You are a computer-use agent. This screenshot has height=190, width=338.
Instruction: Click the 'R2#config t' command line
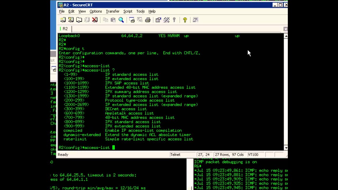(72, 49)
